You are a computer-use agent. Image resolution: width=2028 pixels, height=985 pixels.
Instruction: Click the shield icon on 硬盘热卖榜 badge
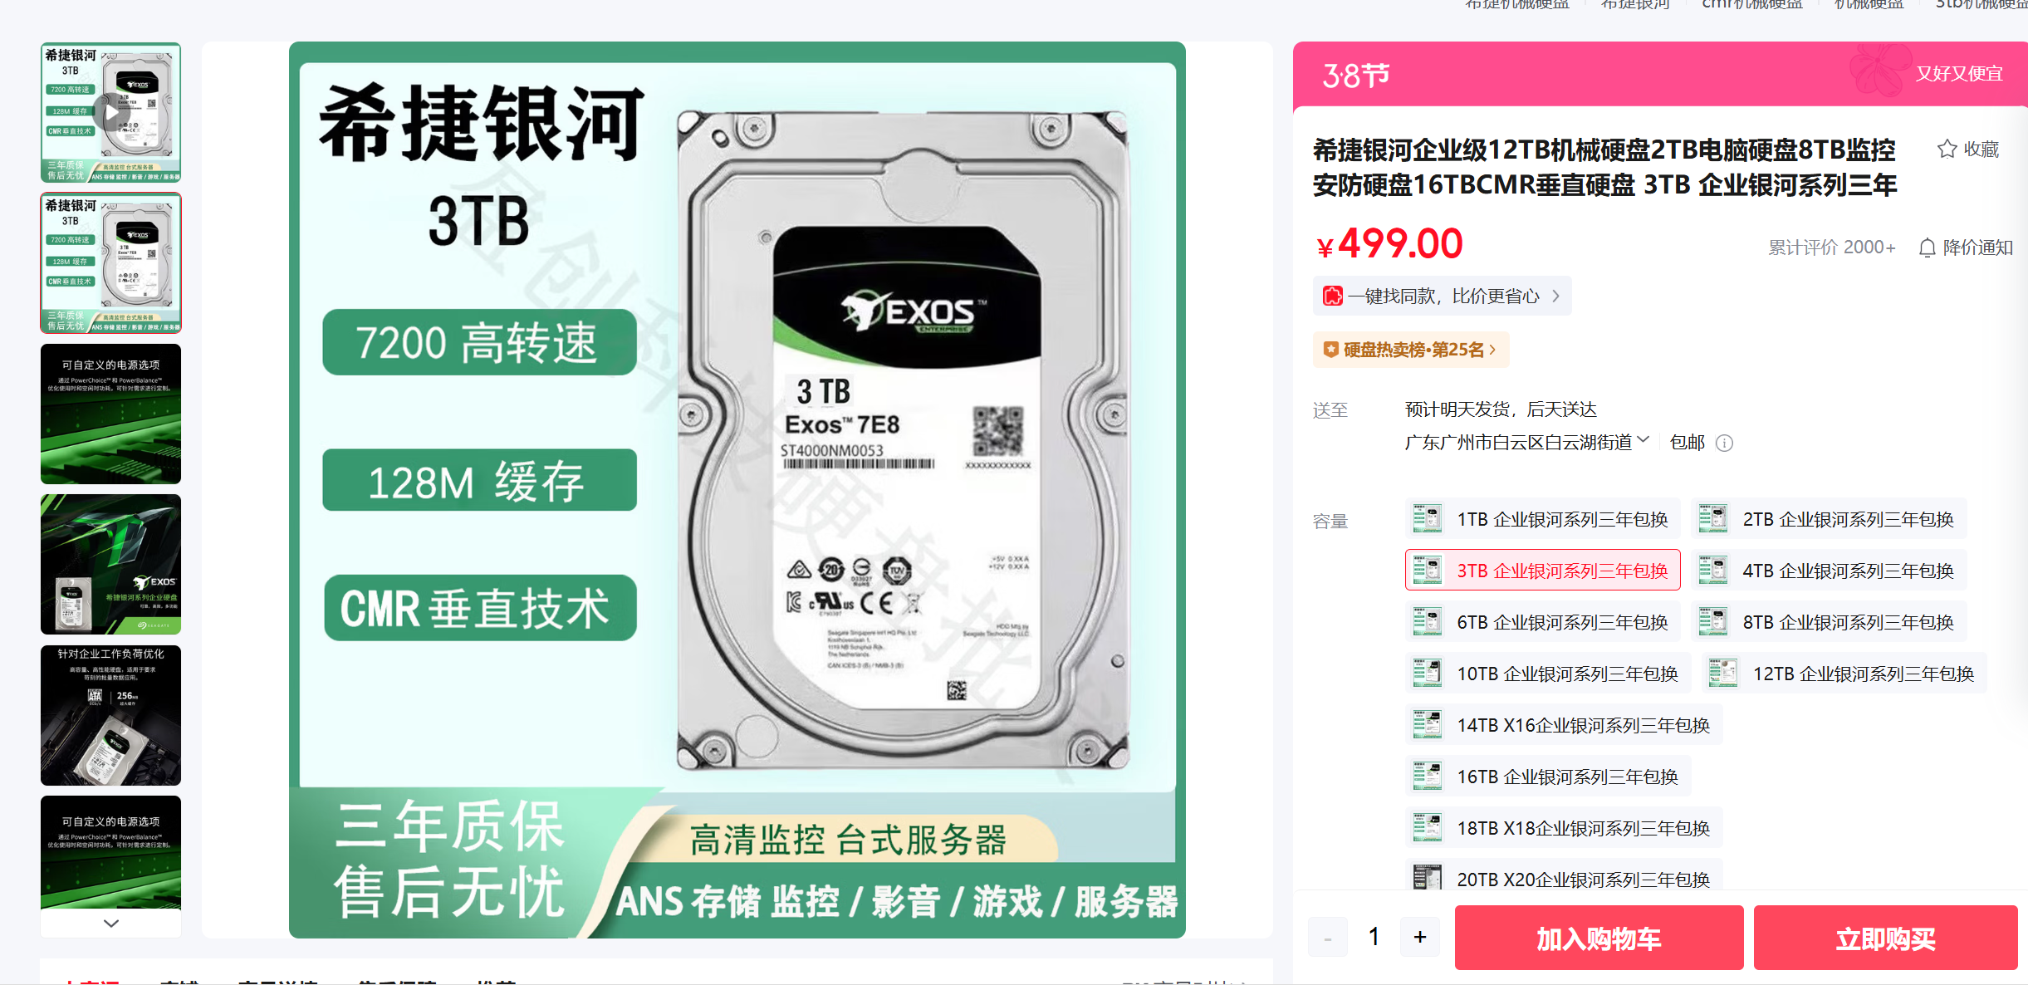coord(1330,350)
